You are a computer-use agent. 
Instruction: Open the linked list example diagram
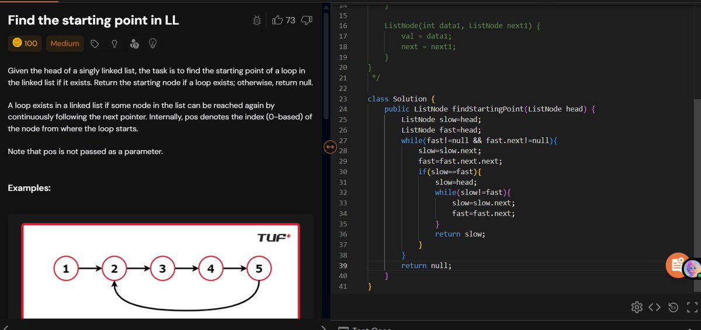click(161, 272)
